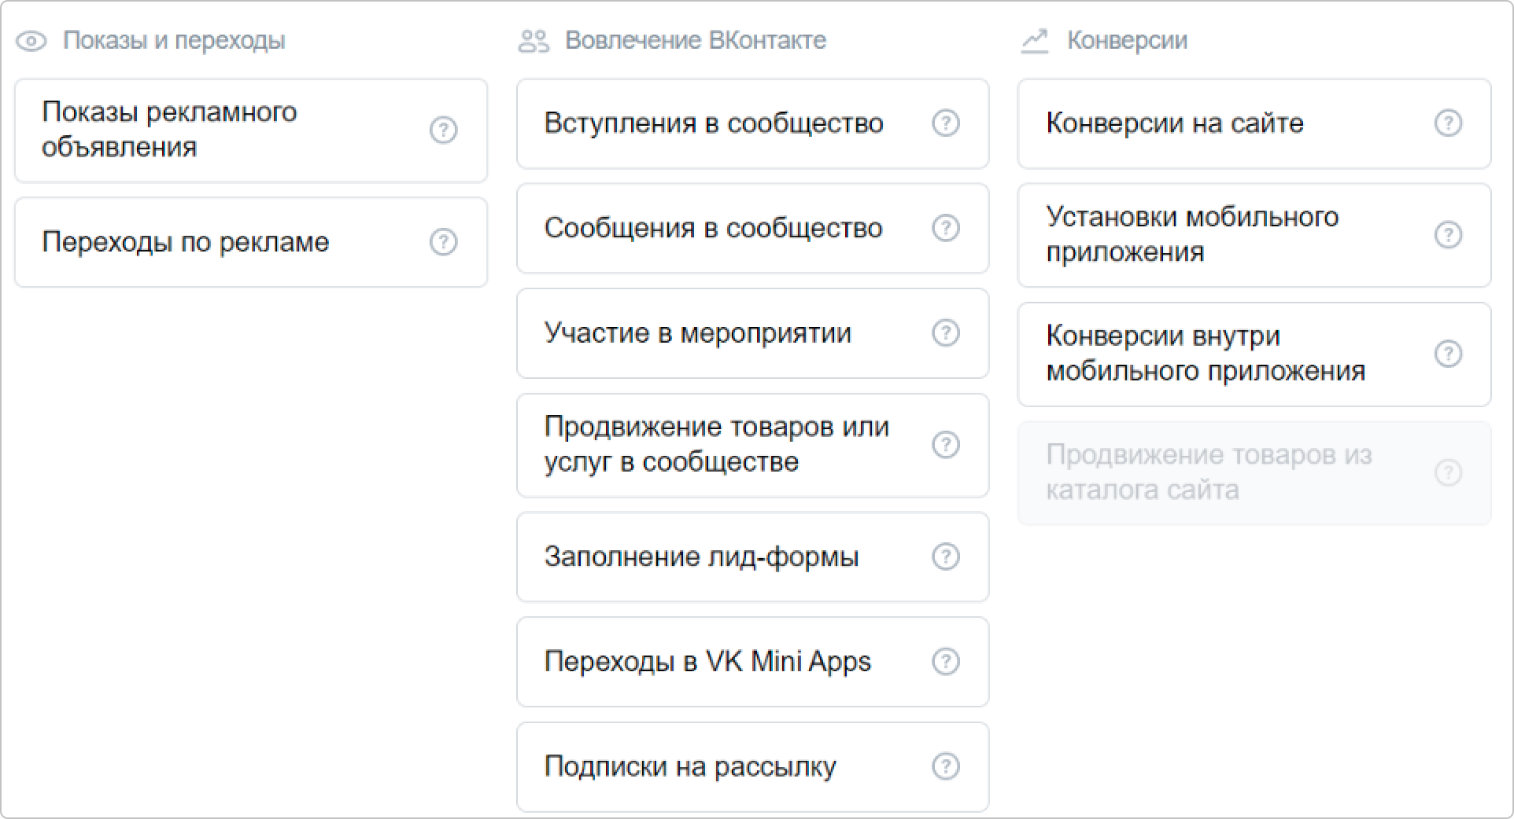This screenshot has height=819, width=1514.
Task: Choose Продвижение товаров или услуг в сообществе
Action: tap(716, 445)
